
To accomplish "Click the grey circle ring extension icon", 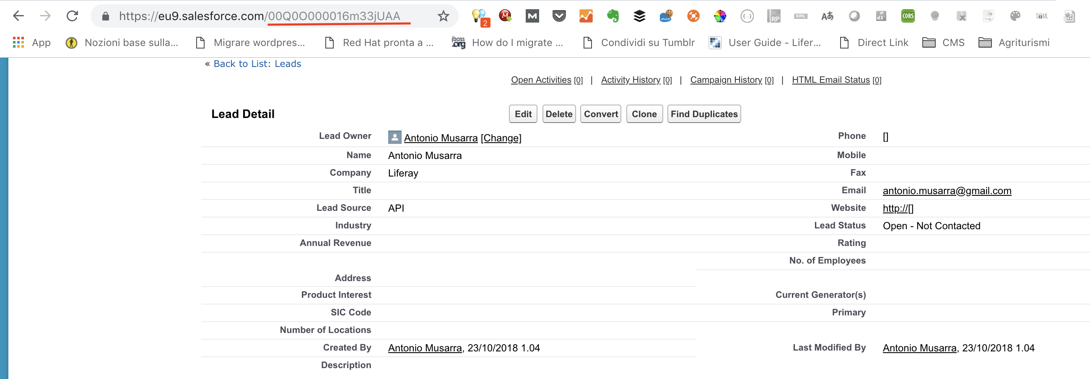I will pyautogui.click(x=854, y=16).
